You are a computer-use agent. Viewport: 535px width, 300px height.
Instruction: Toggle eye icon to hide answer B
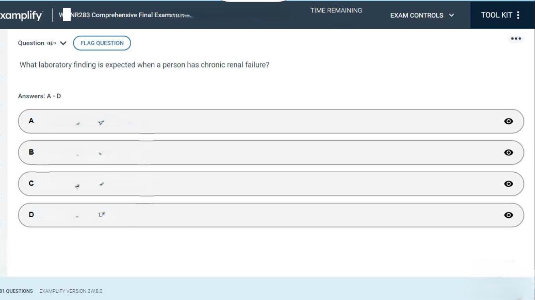509,153
